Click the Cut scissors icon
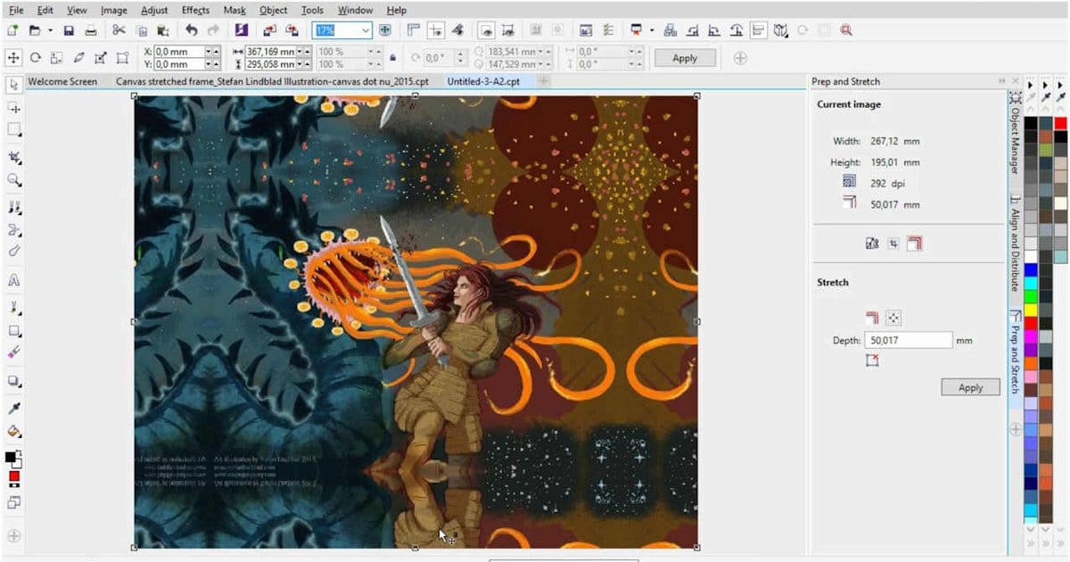The width and height of the screenshot is (1070, 562). [x=119, y=30]
